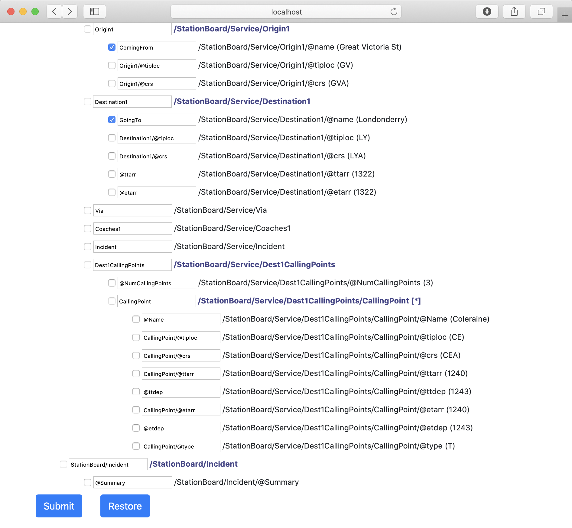Click the Submit button
Screen dimensions: 572x528
point(59,506)
